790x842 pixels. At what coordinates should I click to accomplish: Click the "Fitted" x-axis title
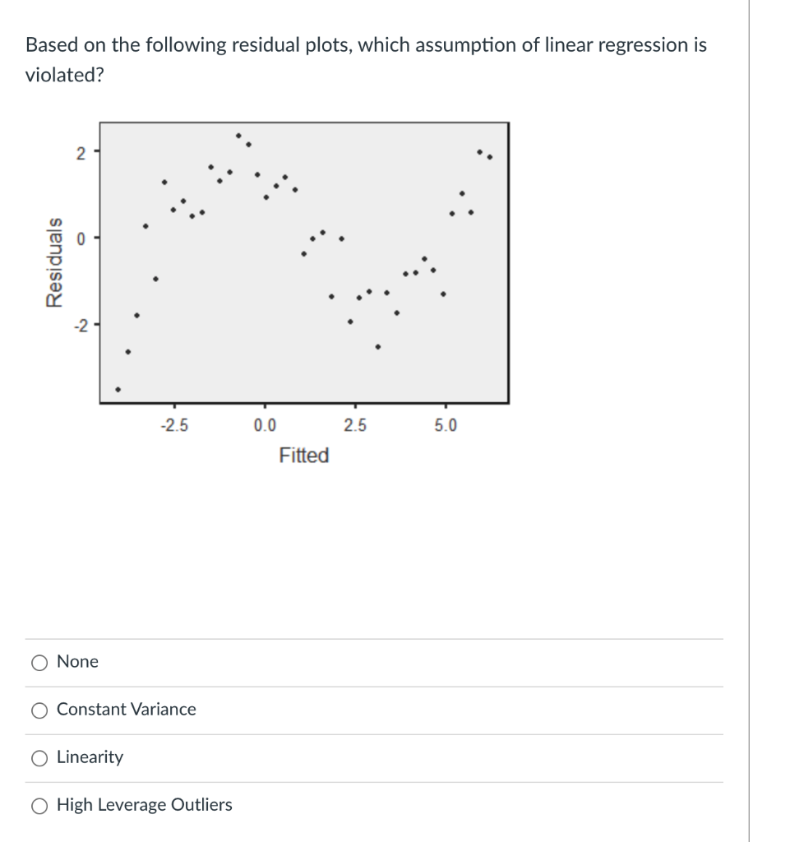tap(304, 456)
